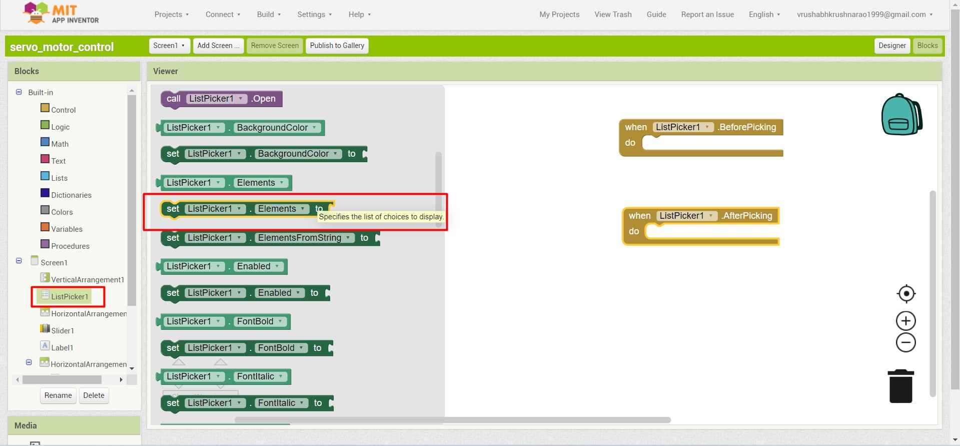
Task: Open the Settings menu
Action: [x=314, y=15]
